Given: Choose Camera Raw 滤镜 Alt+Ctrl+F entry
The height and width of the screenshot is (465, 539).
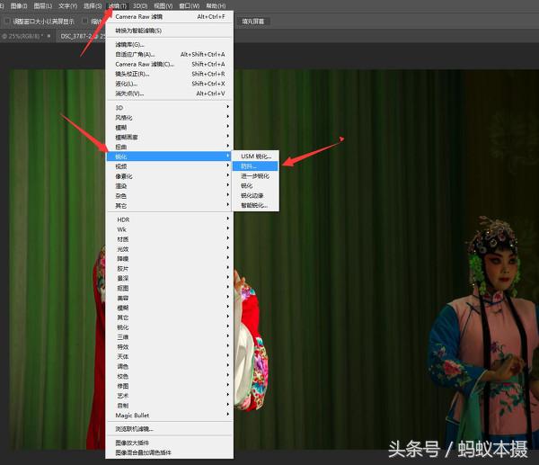Looking at the screenshot, I should coord(170,16).
